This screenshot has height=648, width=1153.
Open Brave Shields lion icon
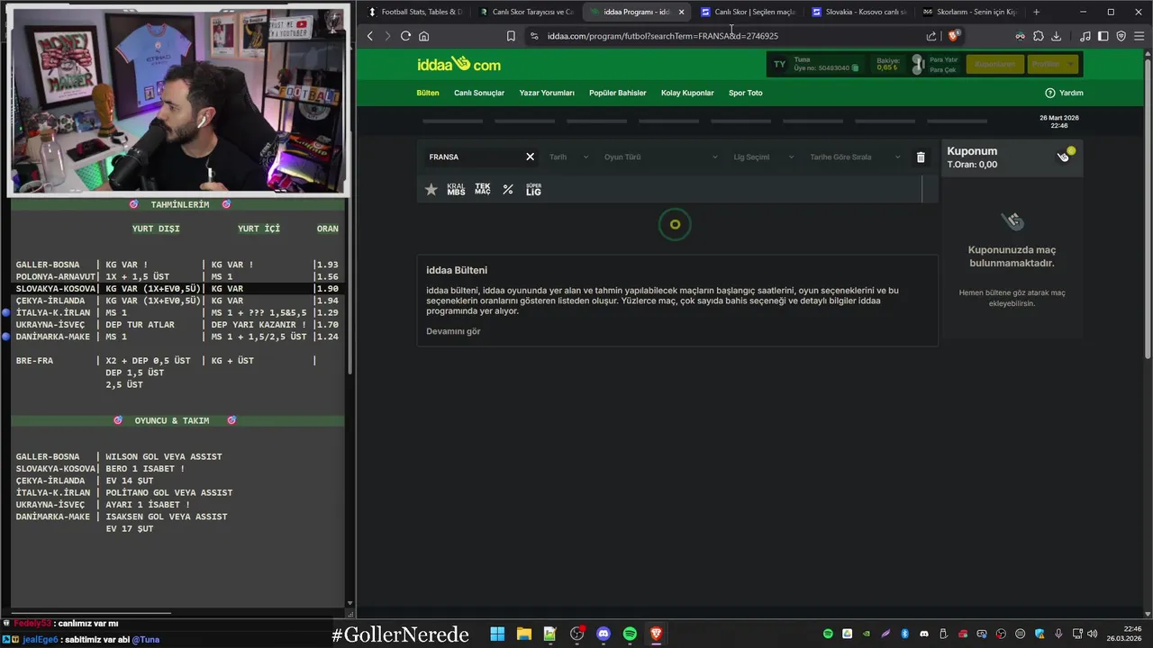954,36
